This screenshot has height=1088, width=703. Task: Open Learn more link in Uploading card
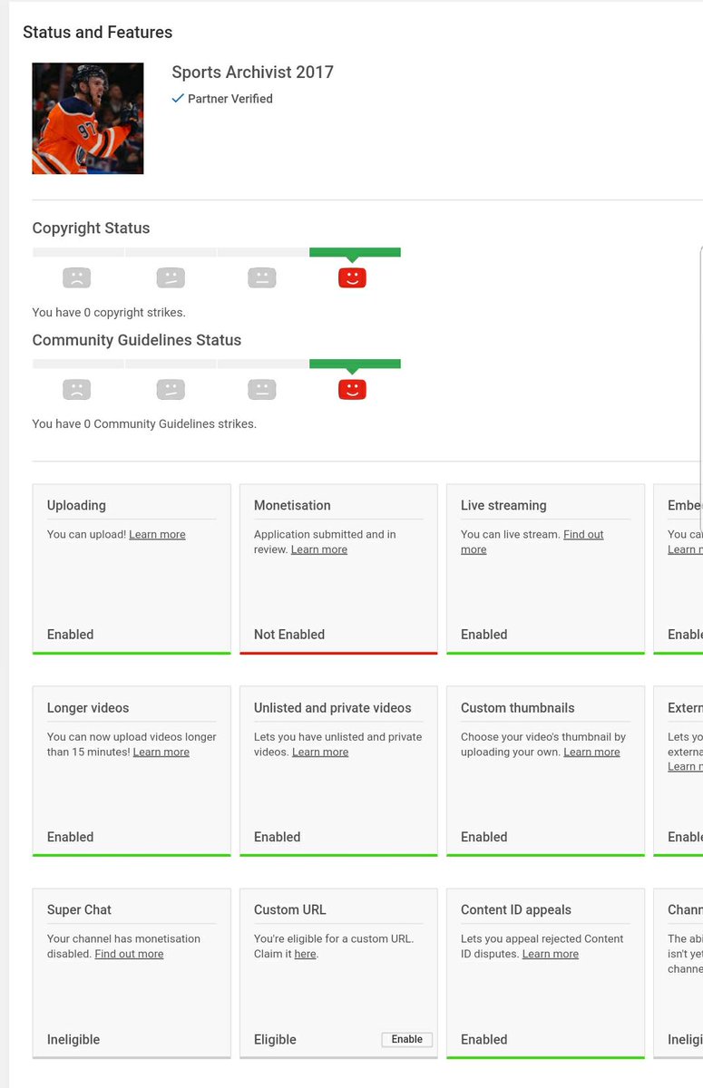coord(157,534)
